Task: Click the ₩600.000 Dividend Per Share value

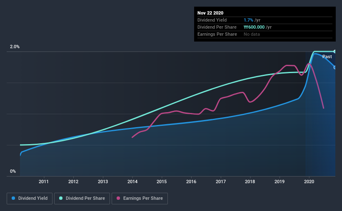Action: 254,27
